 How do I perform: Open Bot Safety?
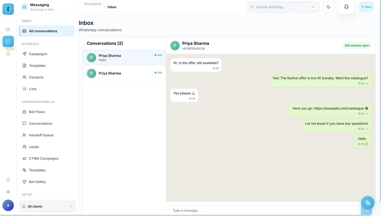(47, 182)
